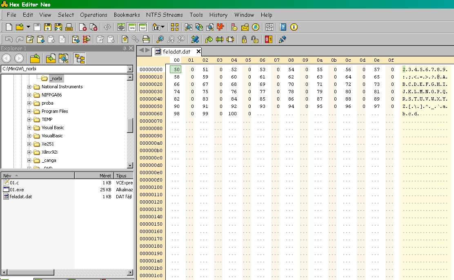Click the yellow info icon in toolbar

pyautogui.click(x=294, y=27)
